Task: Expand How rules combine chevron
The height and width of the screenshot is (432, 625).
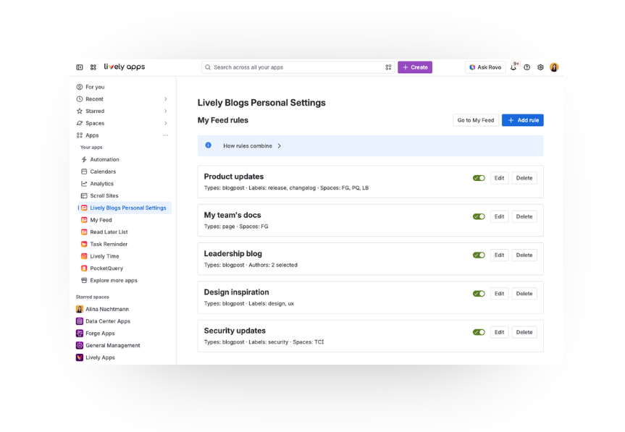Action: tap(280, 145)
